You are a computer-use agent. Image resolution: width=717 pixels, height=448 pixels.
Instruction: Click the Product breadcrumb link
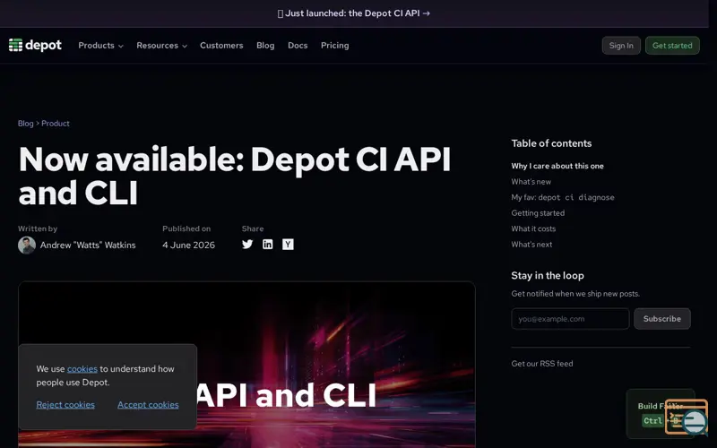pyautogui.click(x=56, y=124)
